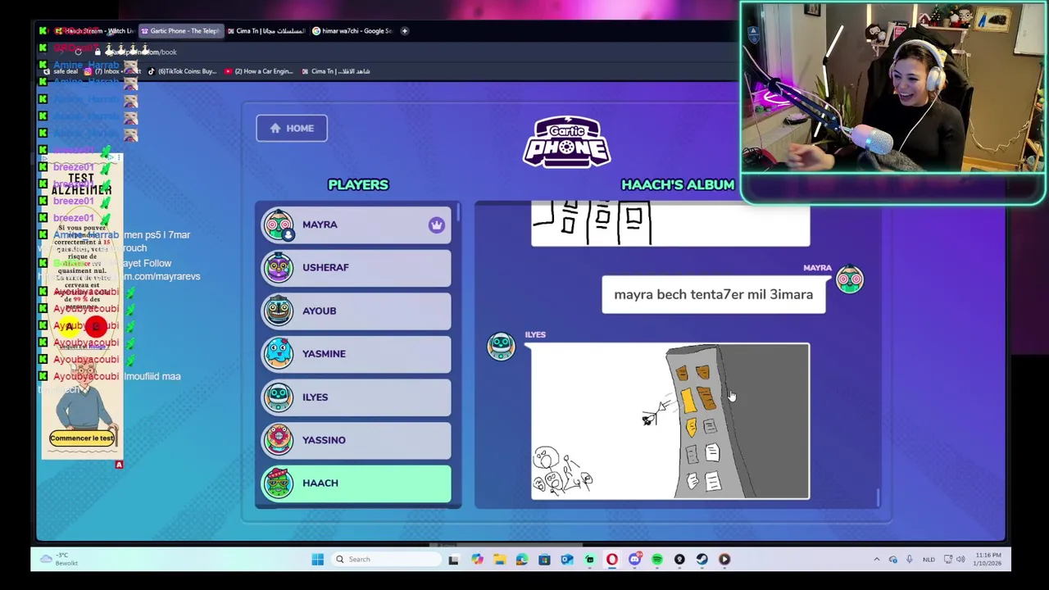Click 'Commencer le test' ad button

point(81,438)
